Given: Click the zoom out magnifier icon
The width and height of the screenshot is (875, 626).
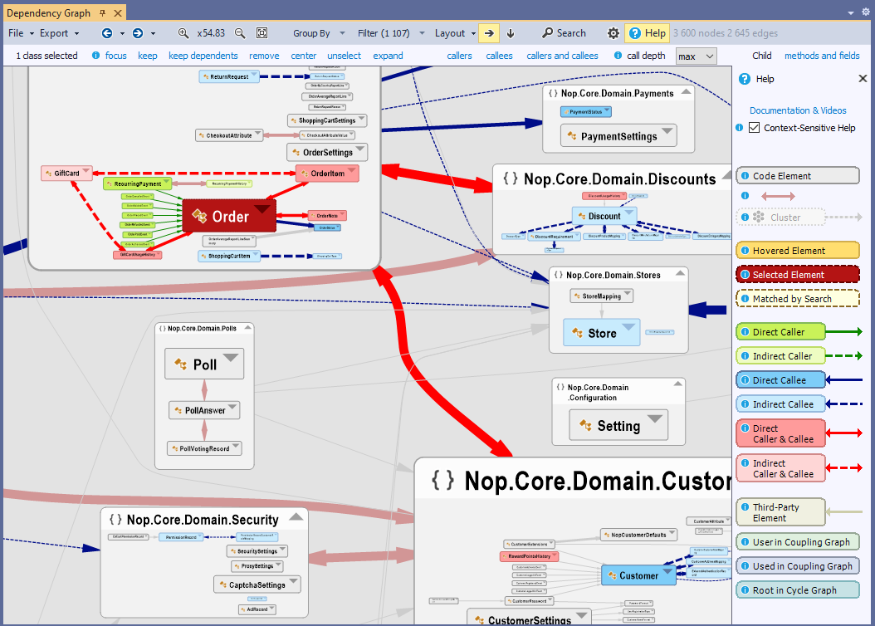Looking at the screenshot, I should click(x=240, y=33).
